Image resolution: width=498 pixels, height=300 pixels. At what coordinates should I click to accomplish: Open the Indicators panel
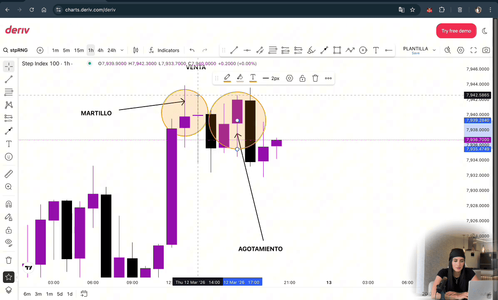(164, 50)
